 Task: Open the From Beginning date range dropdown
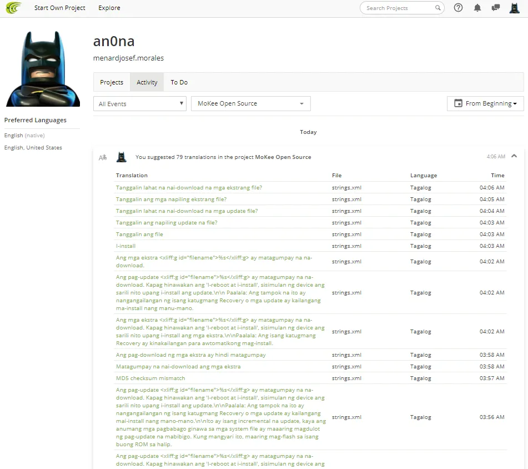(x=485, y=103)
